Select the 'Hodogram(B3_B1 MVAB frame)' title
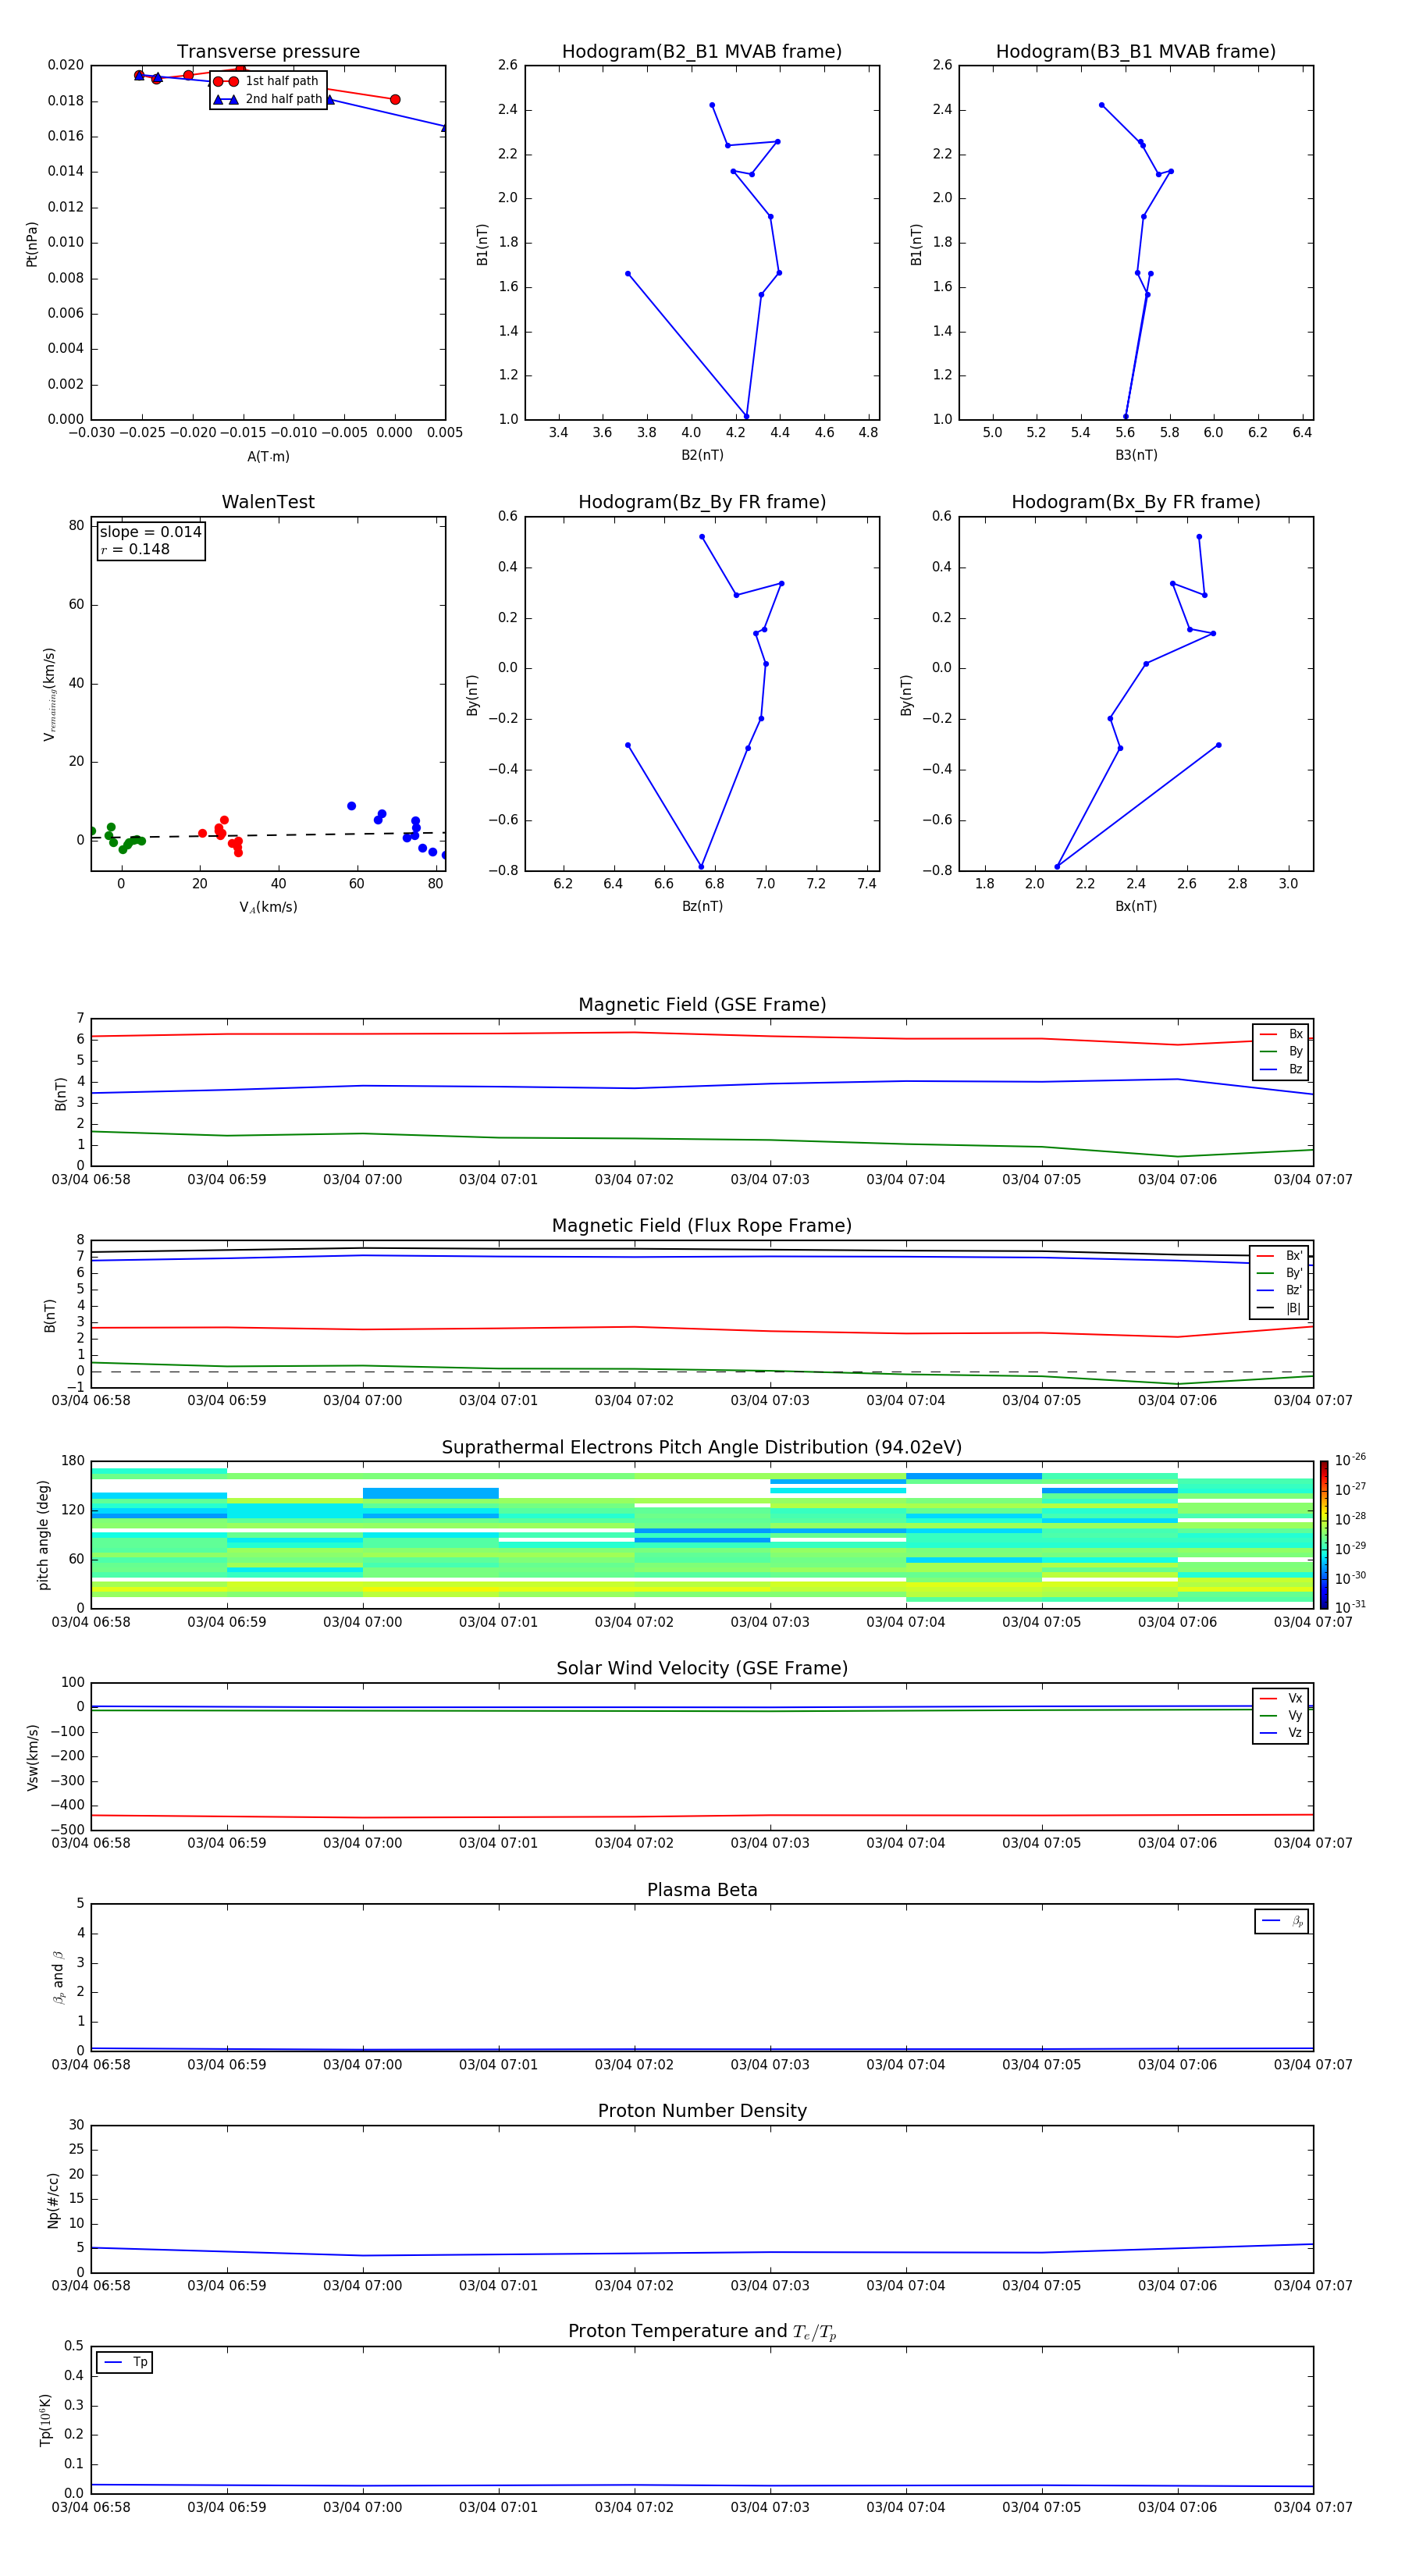This screenshot has width=1405, height=2576. point(1136,52)
